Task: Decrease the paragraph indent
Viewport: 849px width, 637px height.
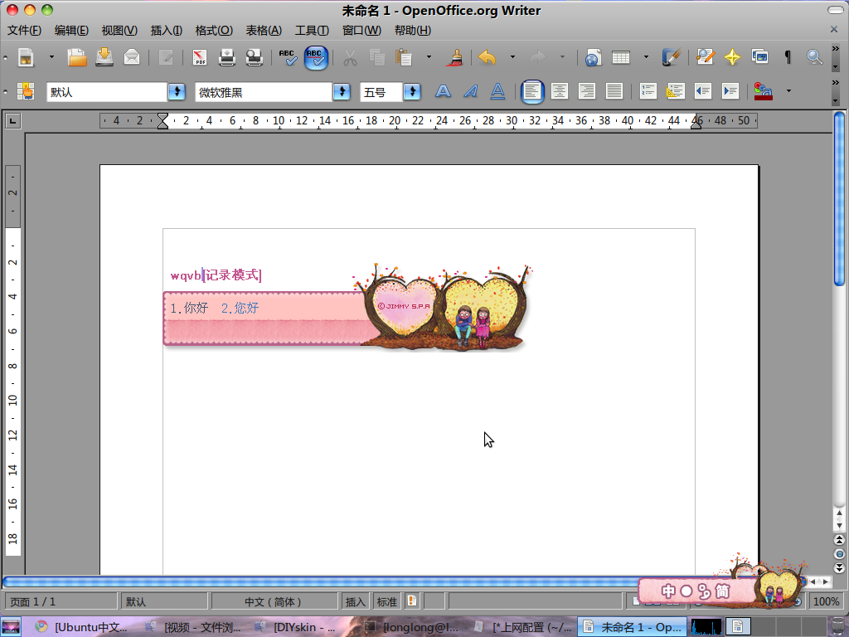Action: click(703, 91)
